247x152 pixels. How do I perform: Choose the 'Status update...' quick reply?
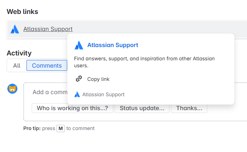pyautogui.click(x=142, y=108)
